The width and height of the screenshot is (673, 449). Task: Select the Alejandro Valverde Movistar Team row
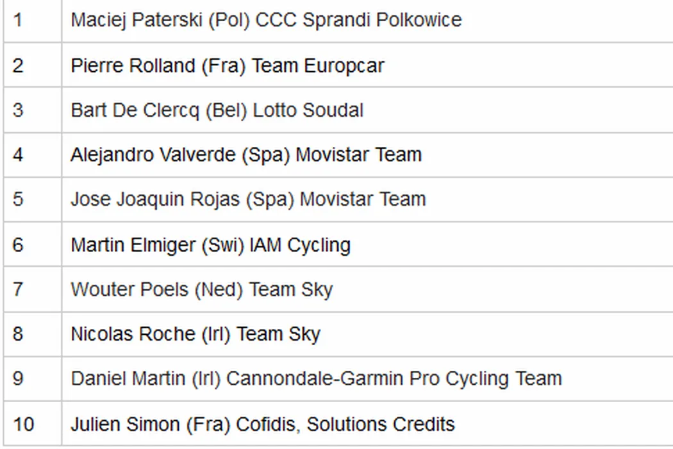[x=246, y=155]
